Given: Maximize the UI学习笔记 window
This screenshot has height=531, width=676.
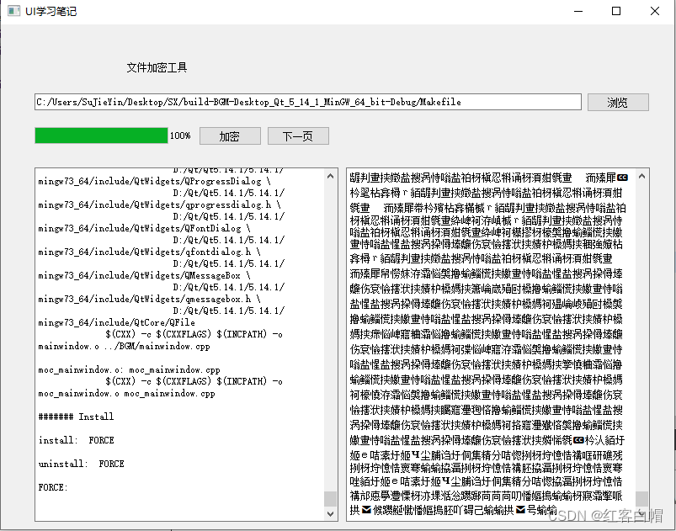Looking at the screenshot, I should click(616, 11).
